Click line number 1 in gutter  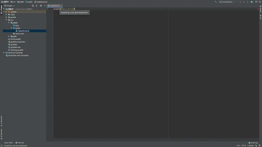click(x=47, y=9)
